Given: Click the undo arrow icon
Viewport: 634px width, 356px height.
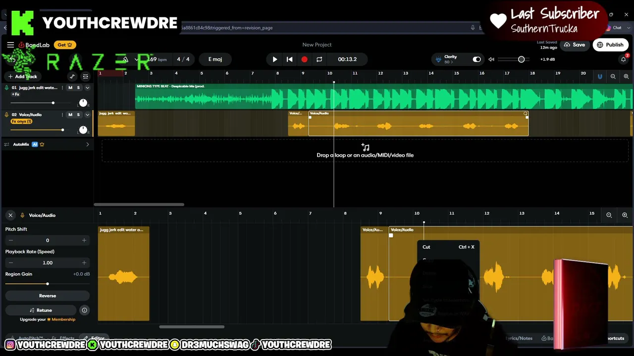Looking at the screenshot, I should pyautogui.click(x=12, y=59).
